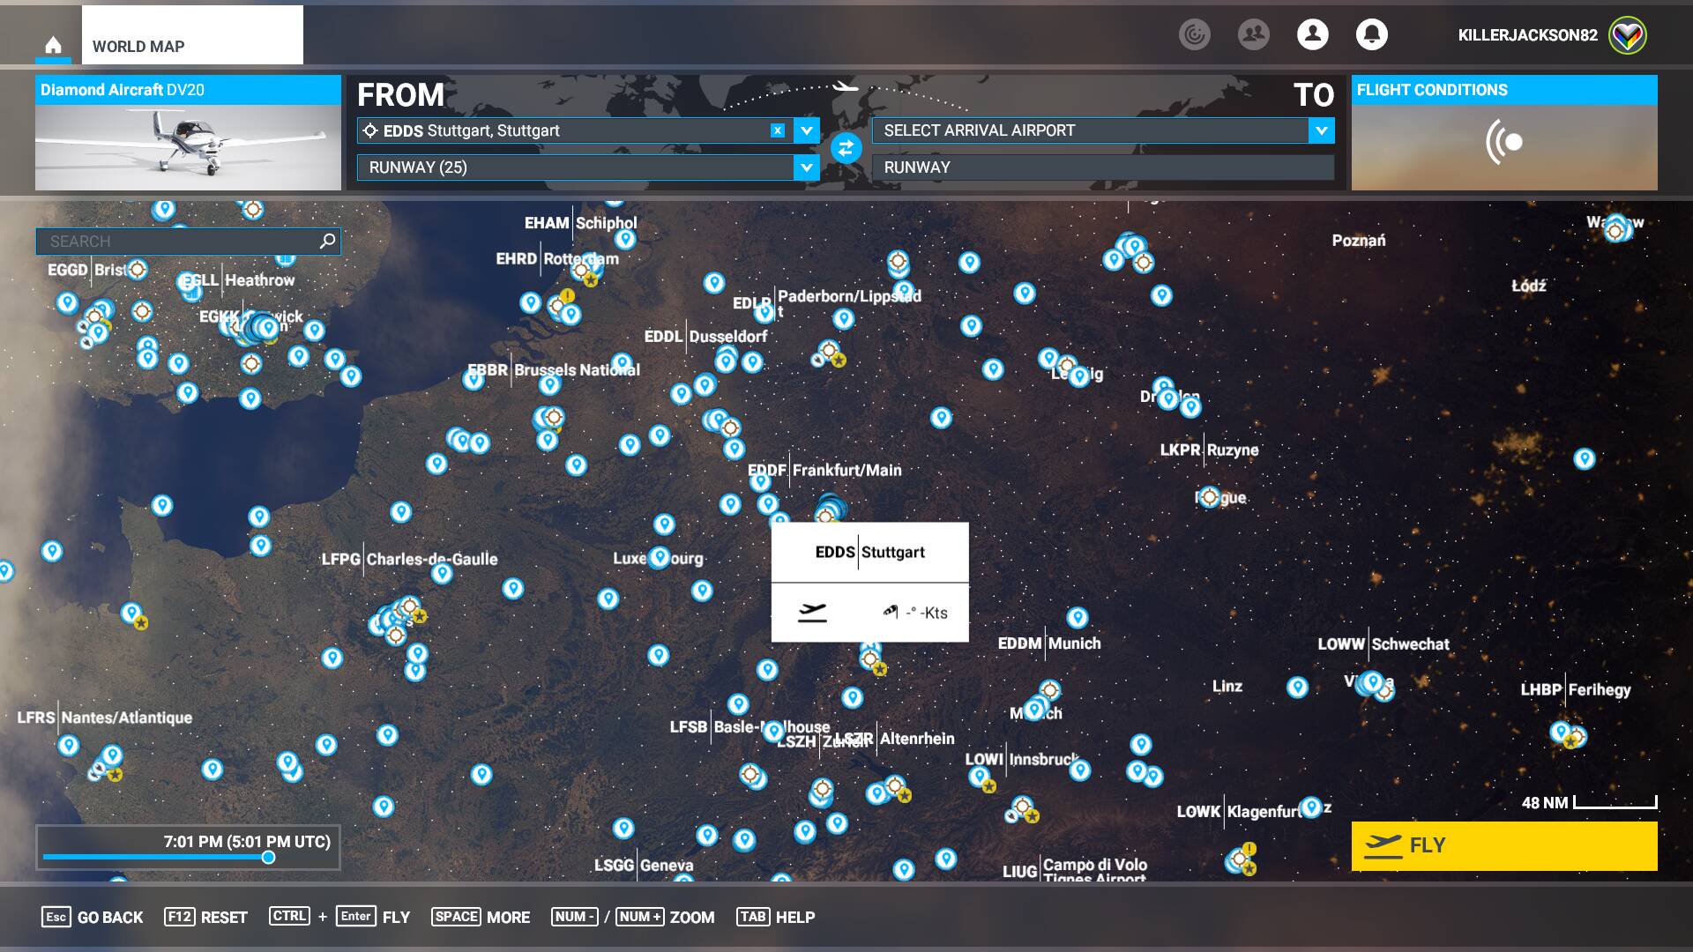Clear the EDDS departure airport selection
The image size is (1693, 952).
777,130
